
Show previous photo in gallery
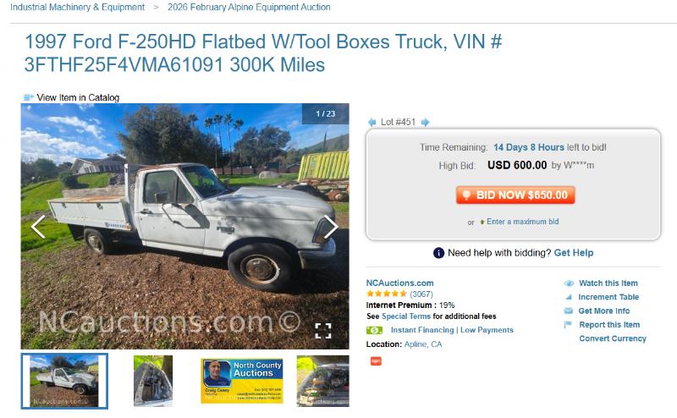[38, 226]
